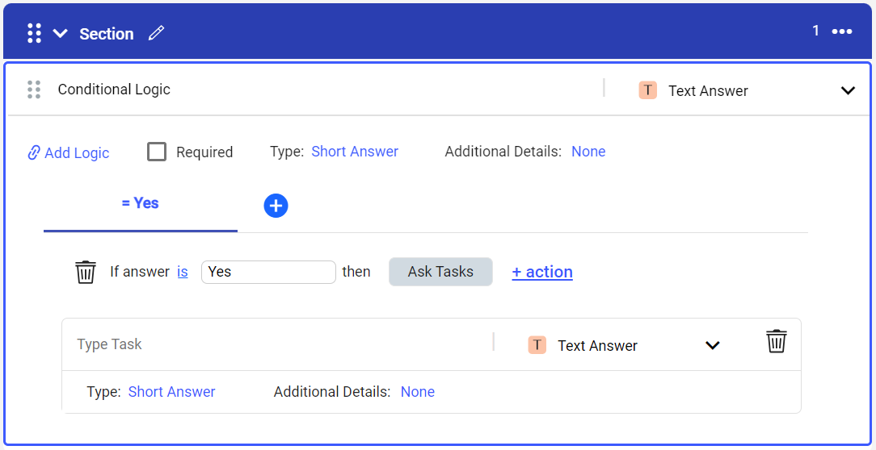Click the Add Logic link
876x450 pixels.
pyautogui.click(x=69, y=152)
